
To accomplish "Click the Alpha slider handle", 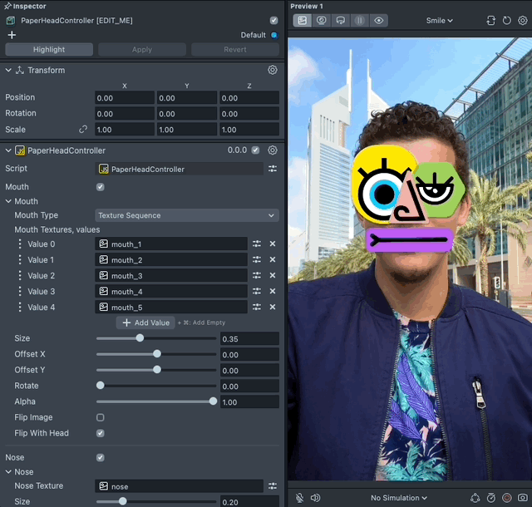I will 213,401.
